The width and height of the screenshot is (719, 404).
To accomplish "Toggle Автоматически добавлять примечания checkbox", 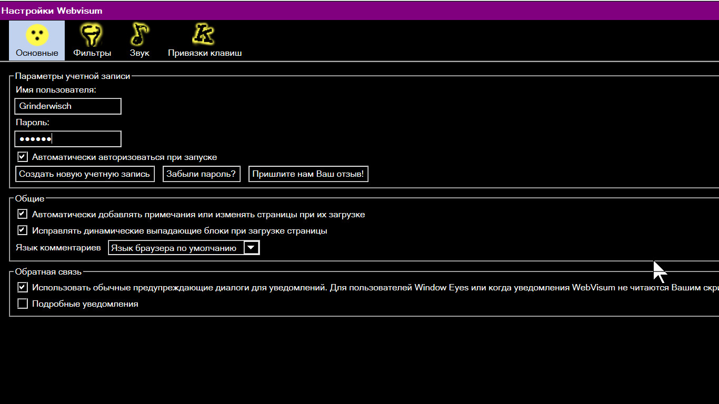I will pos(22,214).
